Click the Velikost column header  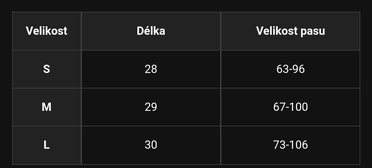(46, 31)
